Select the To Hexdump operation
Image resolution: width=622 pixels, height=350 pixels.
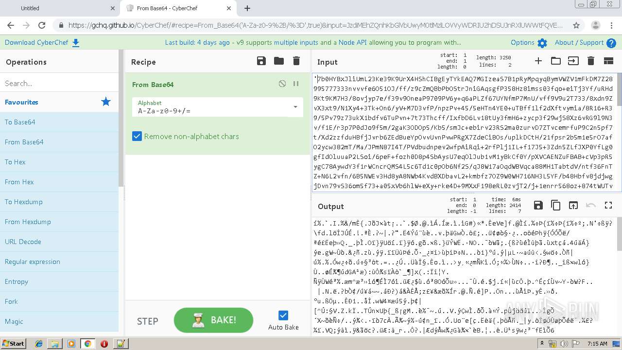tap(59, 202)
